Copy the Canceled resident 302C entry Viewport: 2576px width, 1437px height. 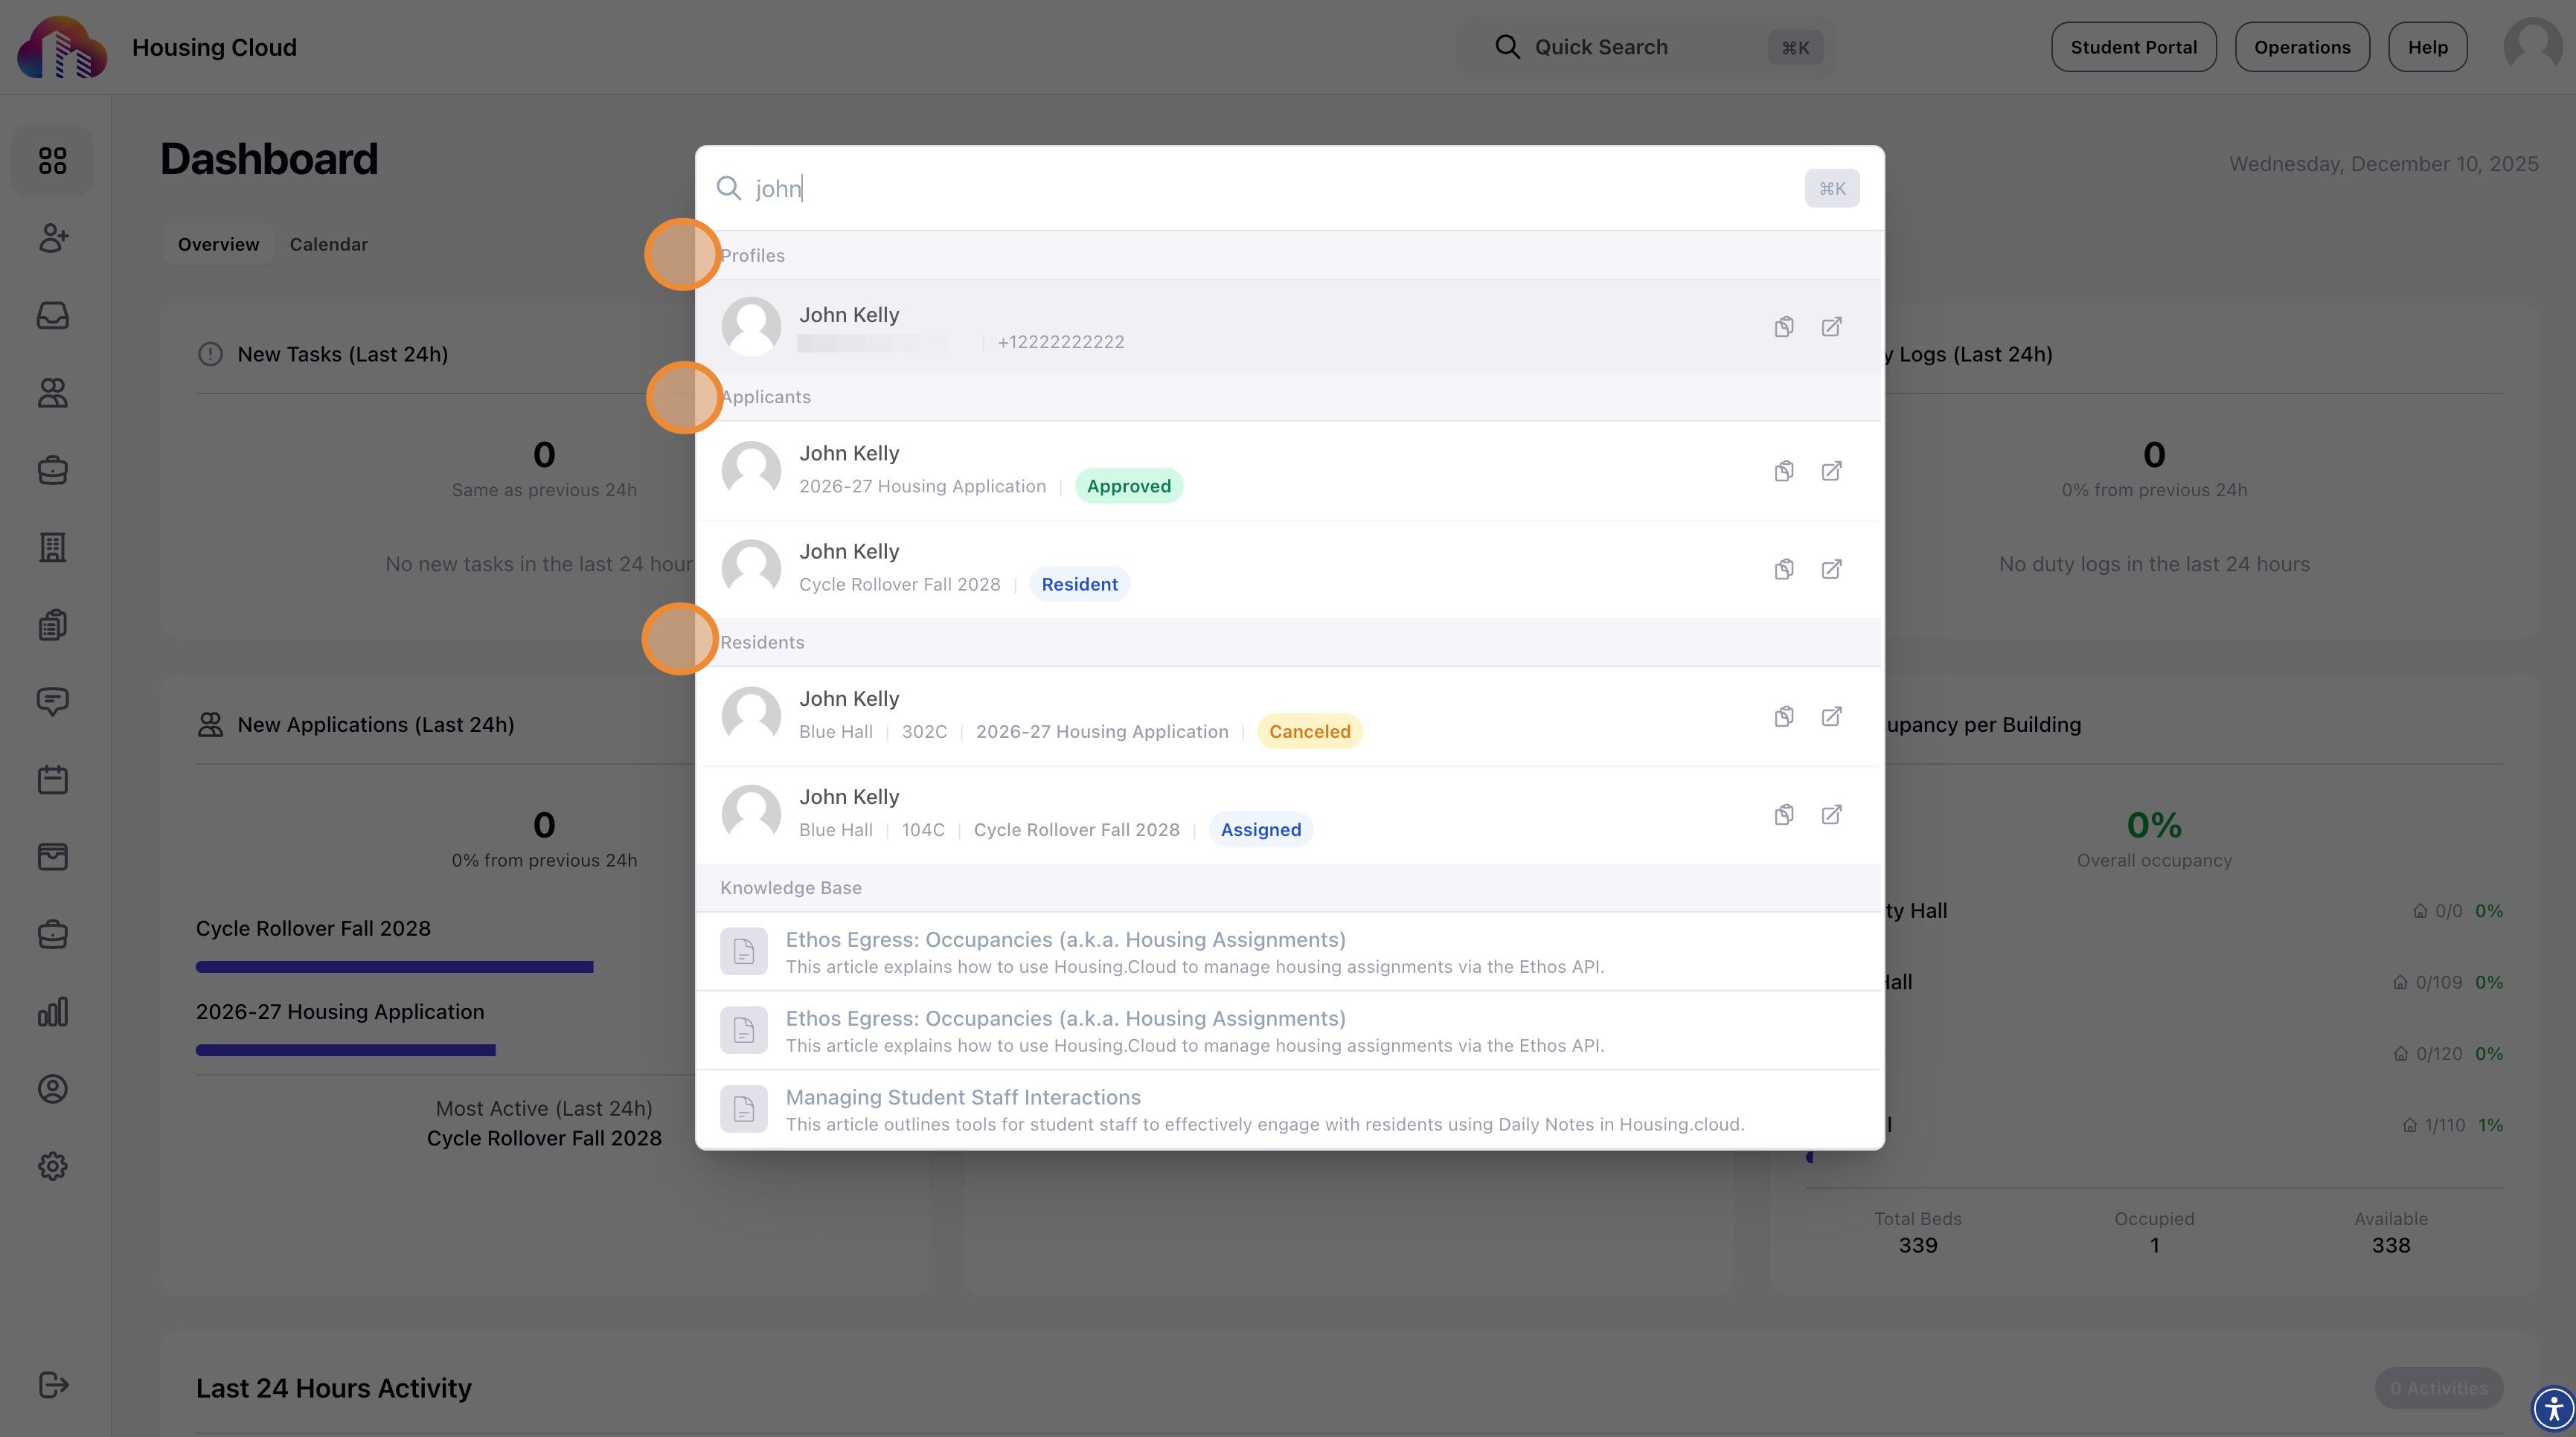pyautogui.click(x=1784, y=716)
